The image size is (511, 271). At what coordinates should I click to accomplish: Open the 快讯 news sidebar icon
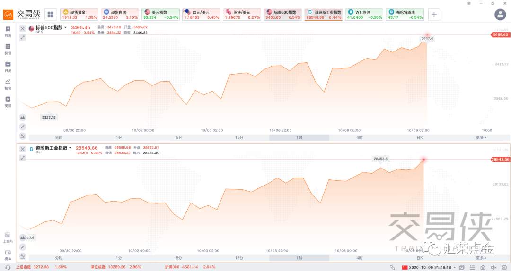pos(8,49)
